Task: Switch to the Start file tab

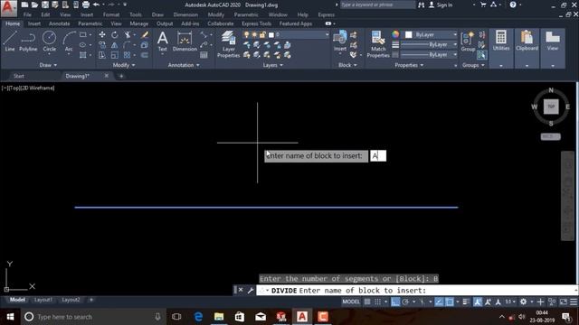Action: click(x=19, y=76)
